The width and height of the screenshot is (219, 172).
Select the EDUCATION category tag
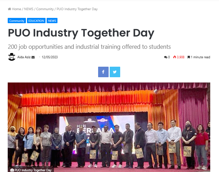point(36,21)
